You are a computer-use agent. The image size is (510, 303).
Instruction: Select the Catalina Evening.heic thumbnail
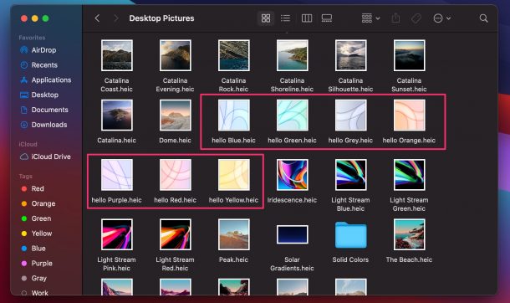[176, 55]
